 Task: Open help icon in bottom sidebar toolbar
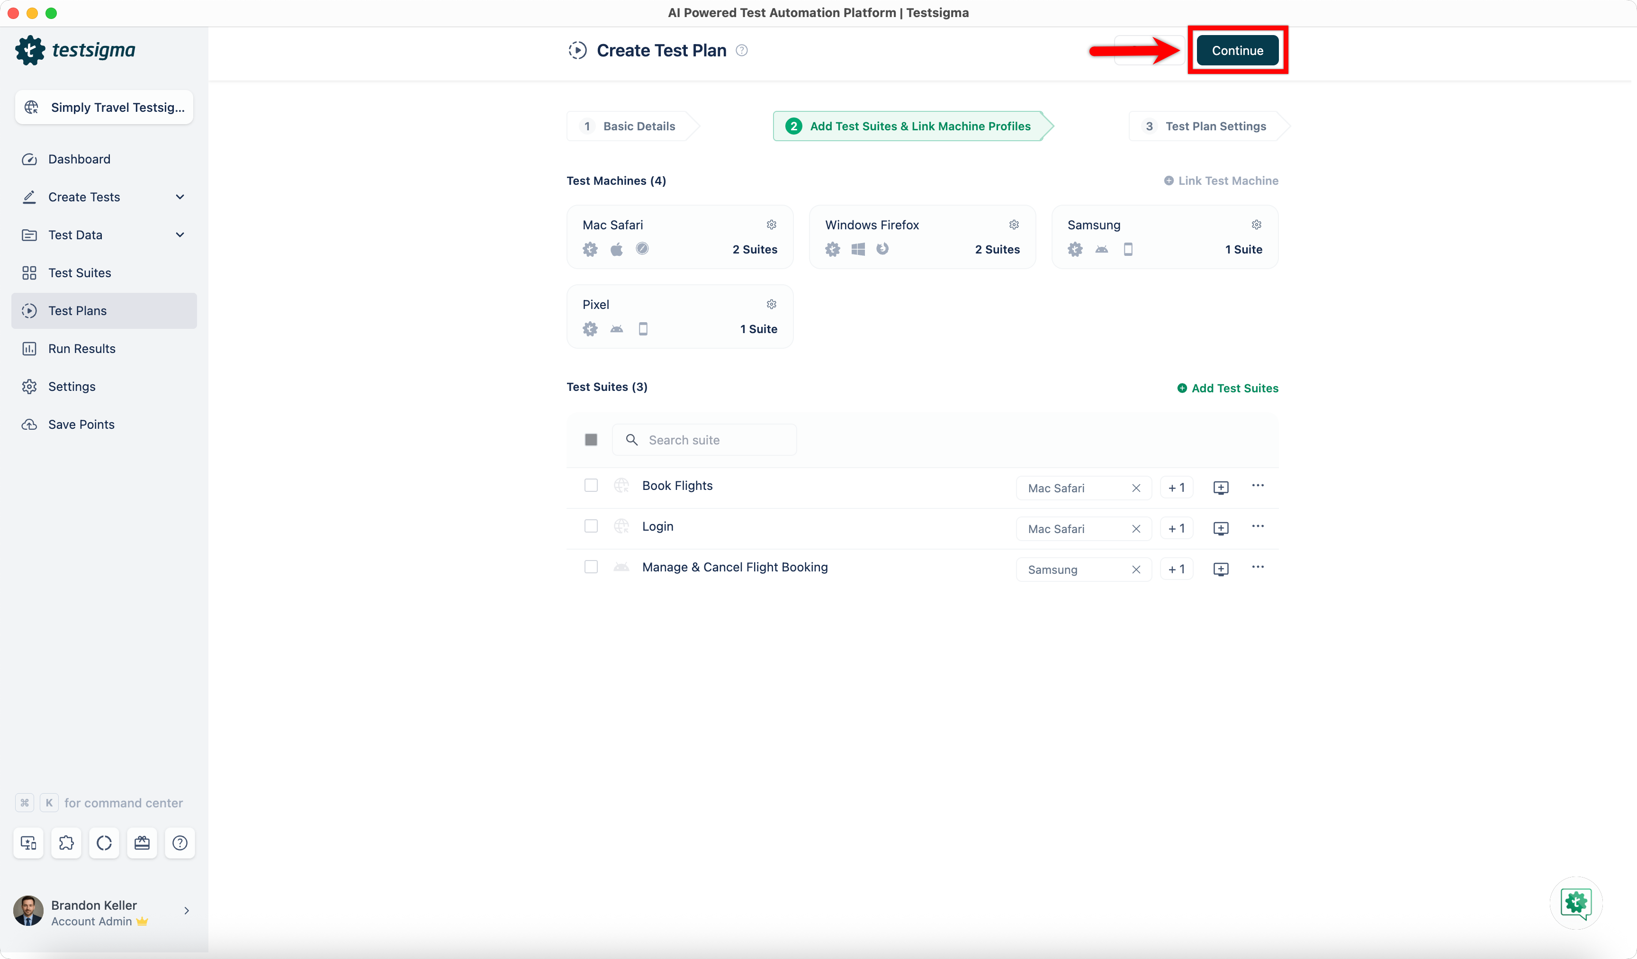[180, 843]
